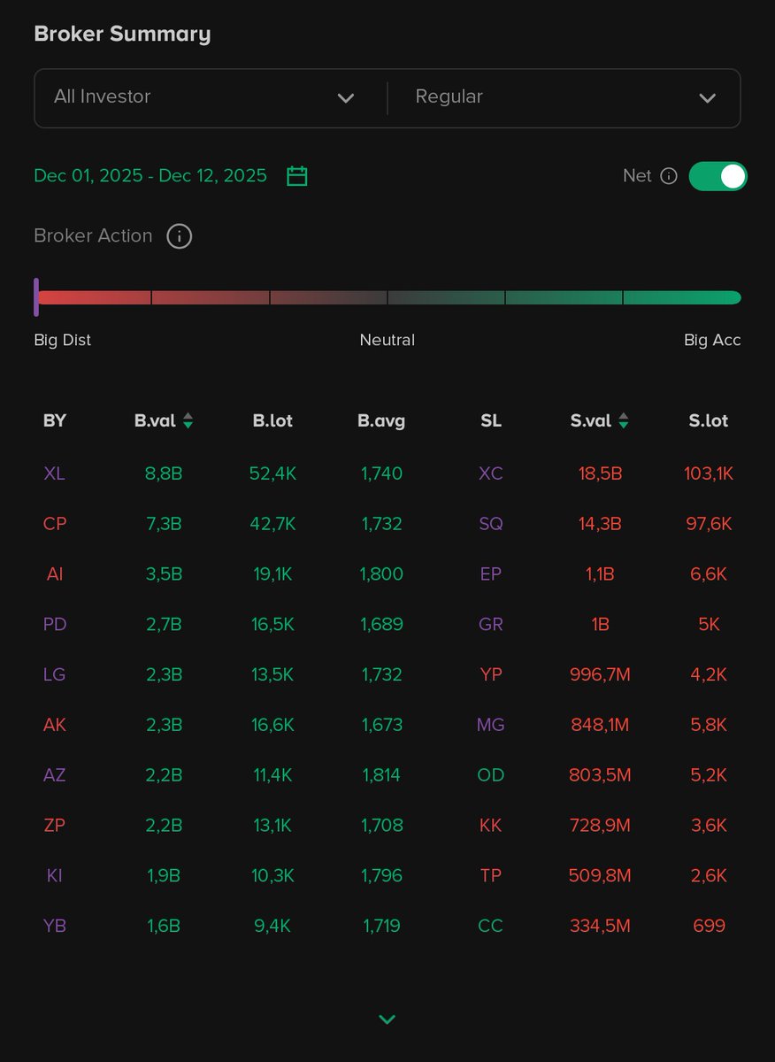
Task: Select seller broker SQ
Action: click(491, 524)
